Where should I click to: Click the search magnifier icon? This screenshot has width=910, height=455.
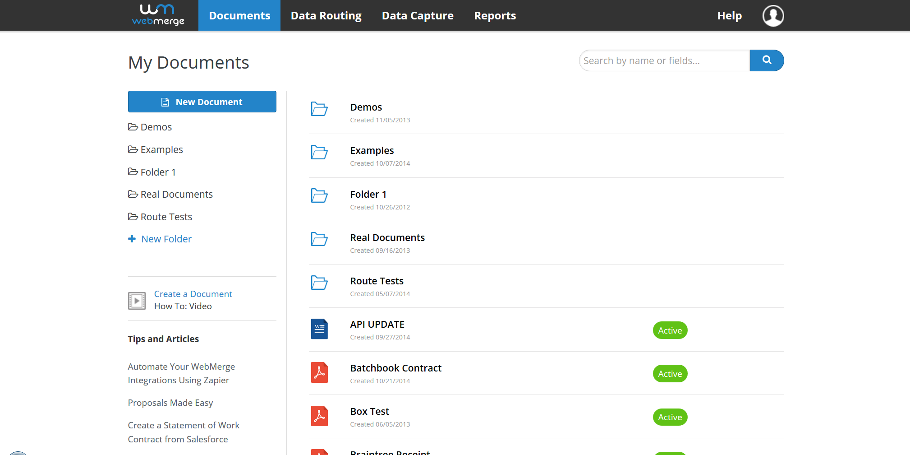point(766,60)
